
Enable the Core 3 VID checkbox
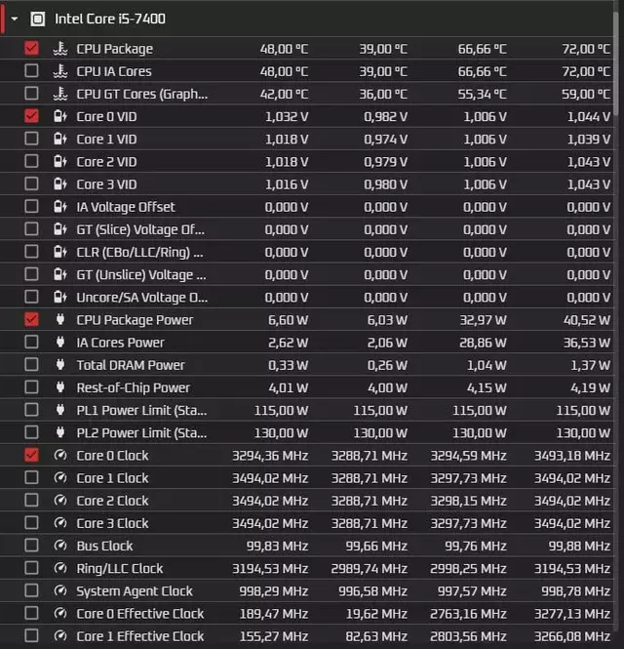click(x=31, y=183)
